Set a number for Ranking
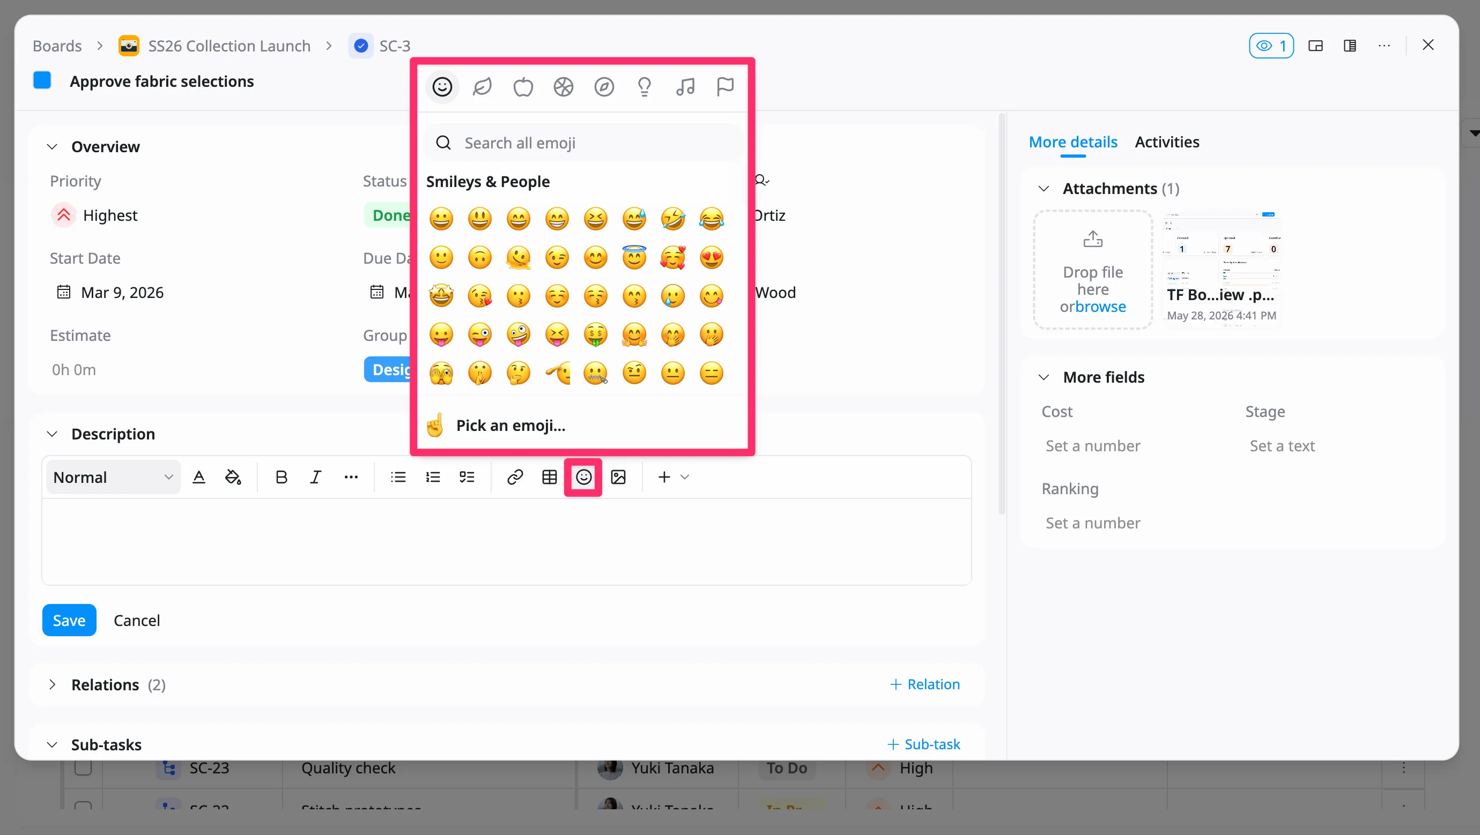The image size is (1480, 835). coord(1093,523)
